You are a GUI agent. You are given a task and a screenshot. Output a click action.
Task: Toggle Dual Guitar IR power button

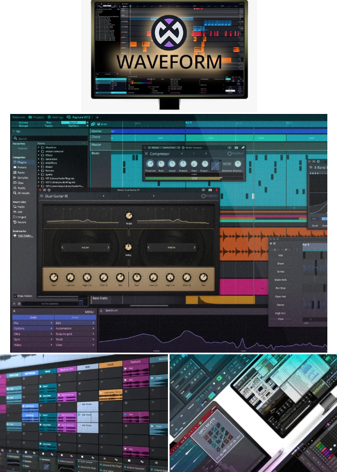pos(49,190)
